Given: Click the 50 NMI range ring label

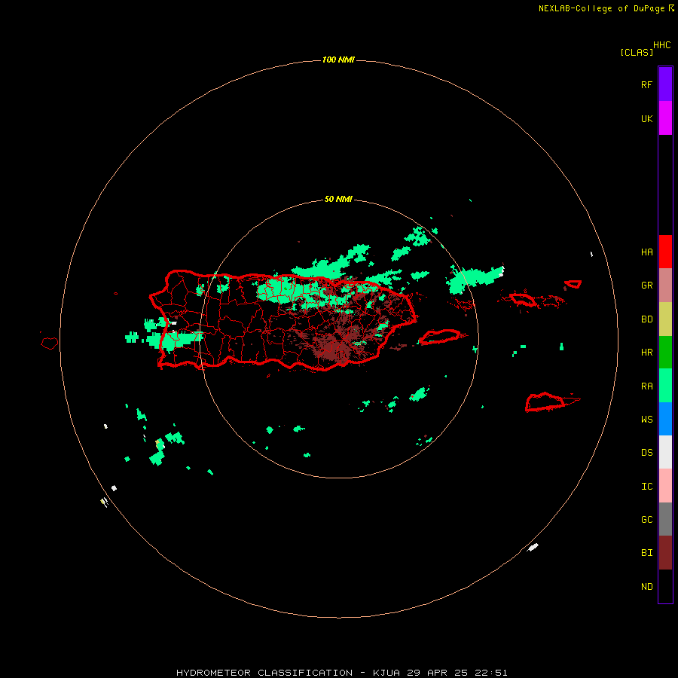Looking at the screenshot, I should 338,199.
